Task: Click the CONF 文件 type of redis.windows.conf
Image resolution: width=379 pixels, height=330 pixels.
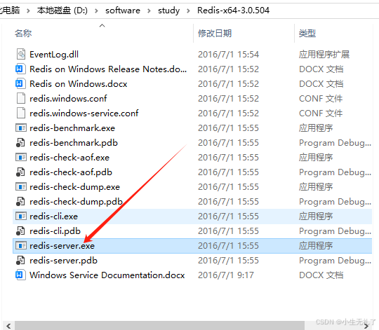Action: point(321,99)
